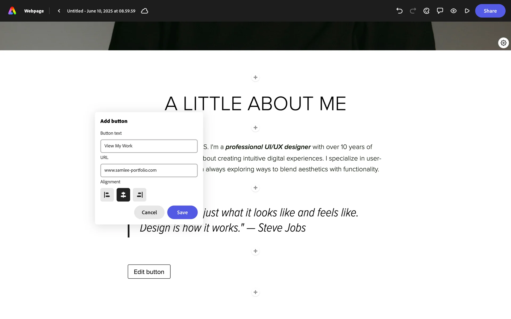Open the comments panel icon
This screenshot has width=511, height=319.
[440, 11]
